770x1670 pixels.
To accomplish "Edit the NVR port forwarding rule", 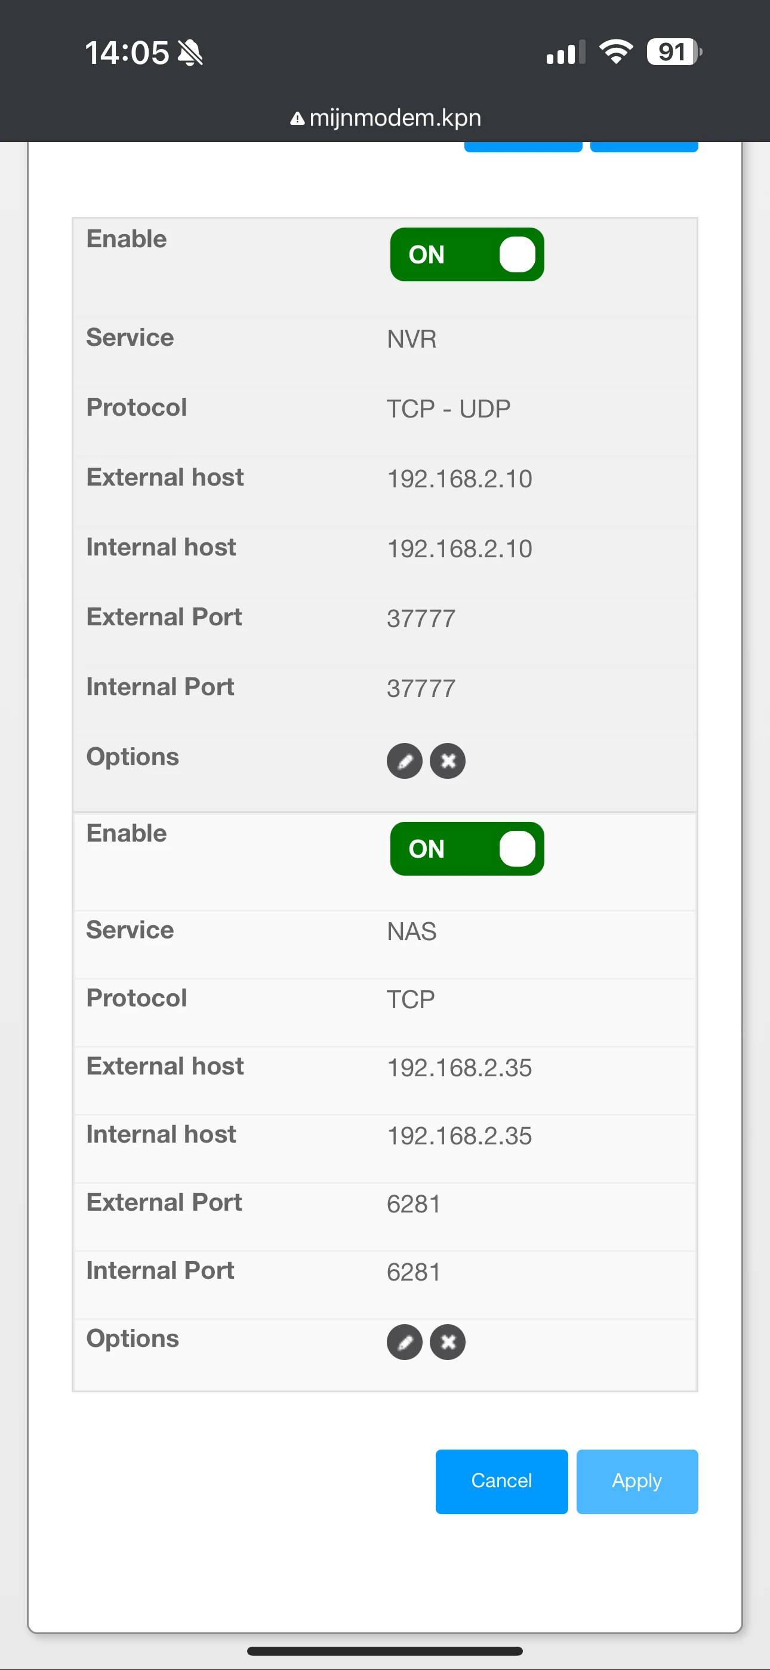I will pyautogui.click(x=405, y=760).
